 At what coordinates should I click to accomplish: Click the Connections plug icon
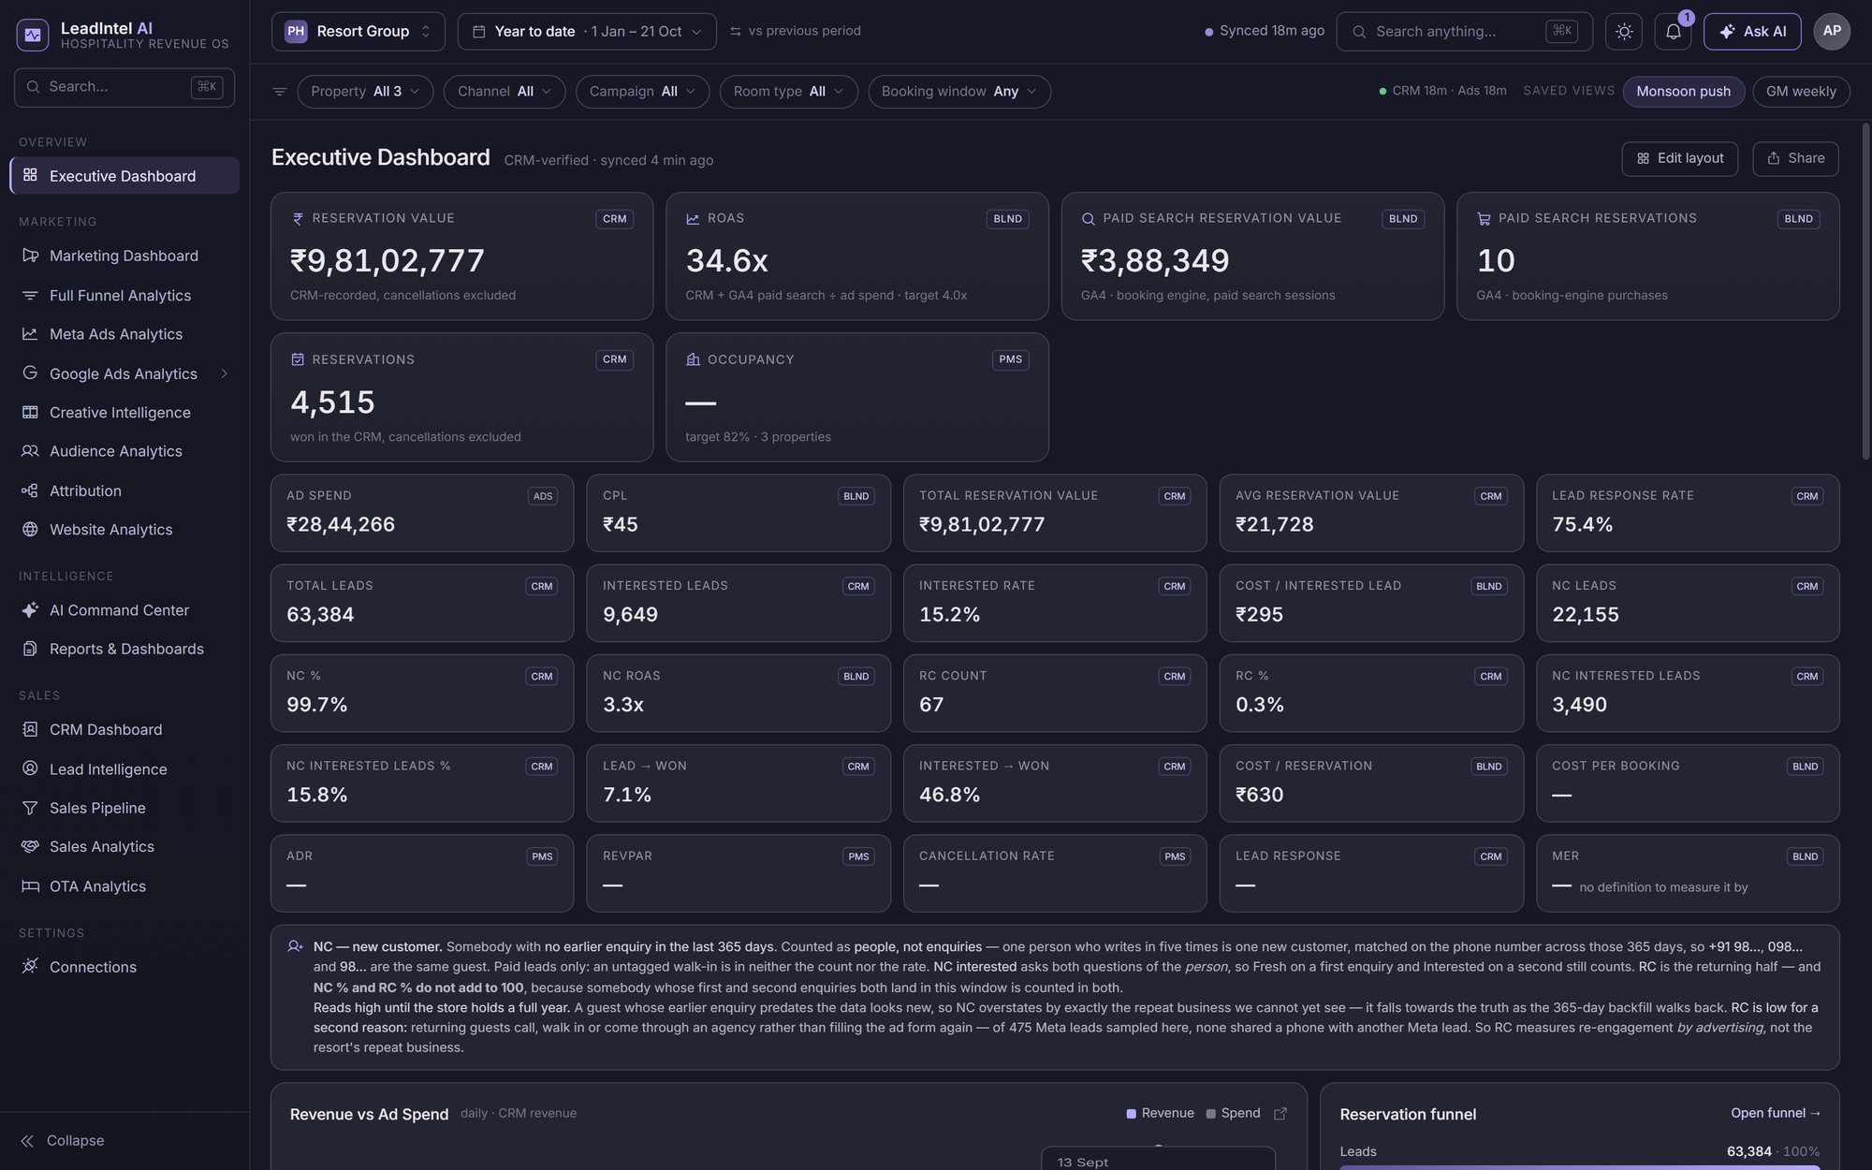tap(30, 966)
